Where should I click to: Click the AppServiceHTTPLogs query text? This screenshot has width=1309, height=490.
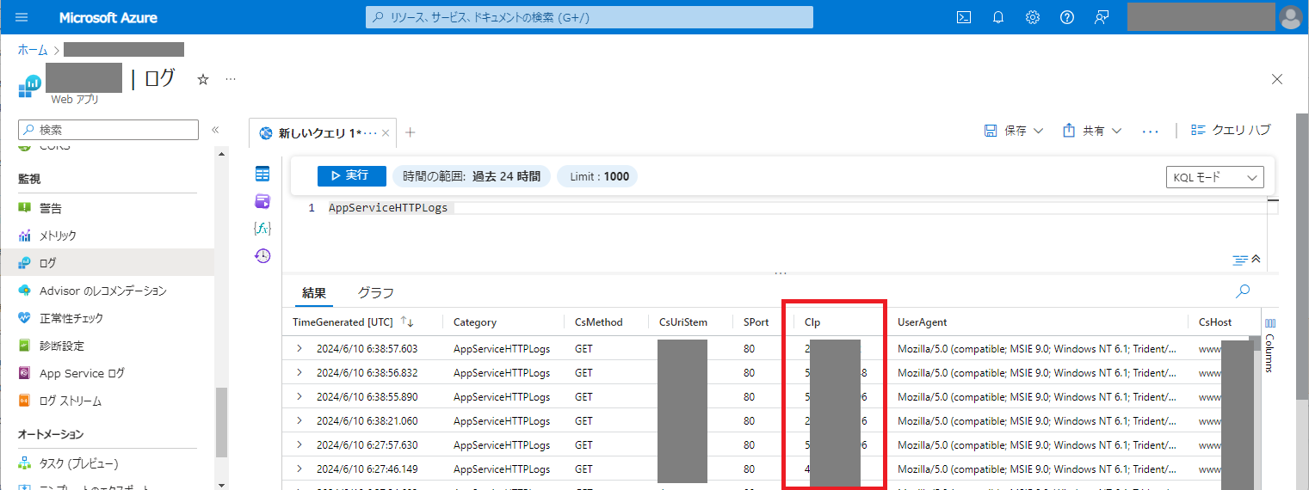[388, 208]
